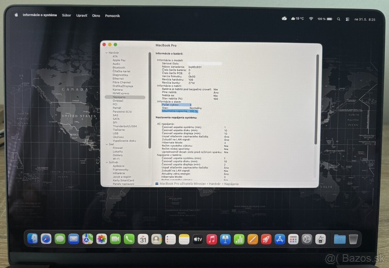Viewport: 389px width, 268px height.
Task: Click System Information chip icon in Dock
Action: click(x=320, y=239)
